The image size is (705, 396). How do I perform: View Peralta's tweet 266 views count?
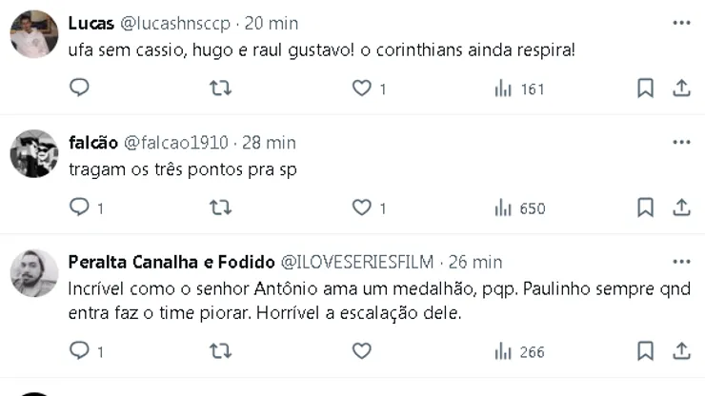click(519, 352)
